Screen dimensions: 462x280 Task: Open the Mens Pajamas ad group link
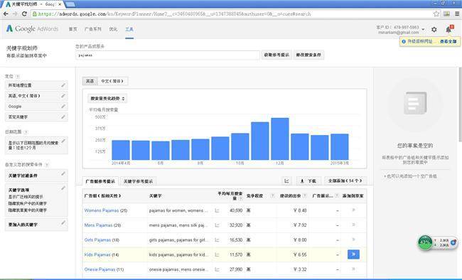point(98,225)
